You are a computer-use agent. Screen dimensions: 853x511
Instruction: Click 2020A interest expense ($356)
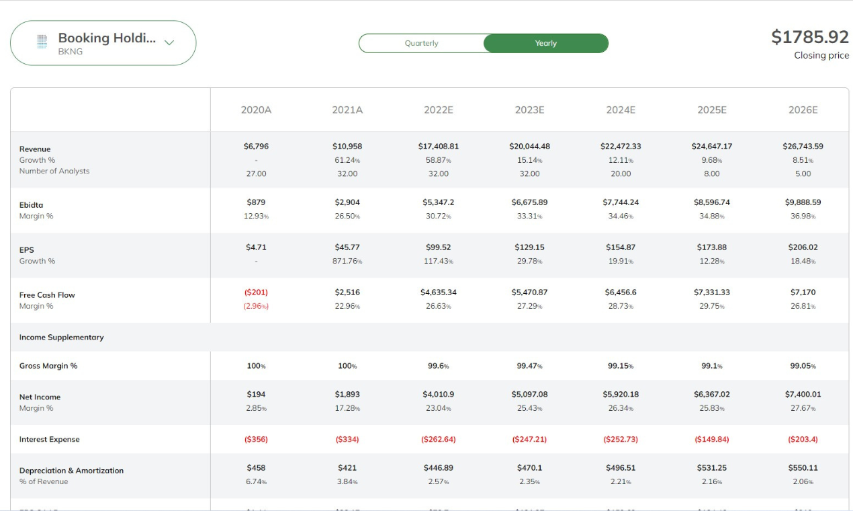256,439
